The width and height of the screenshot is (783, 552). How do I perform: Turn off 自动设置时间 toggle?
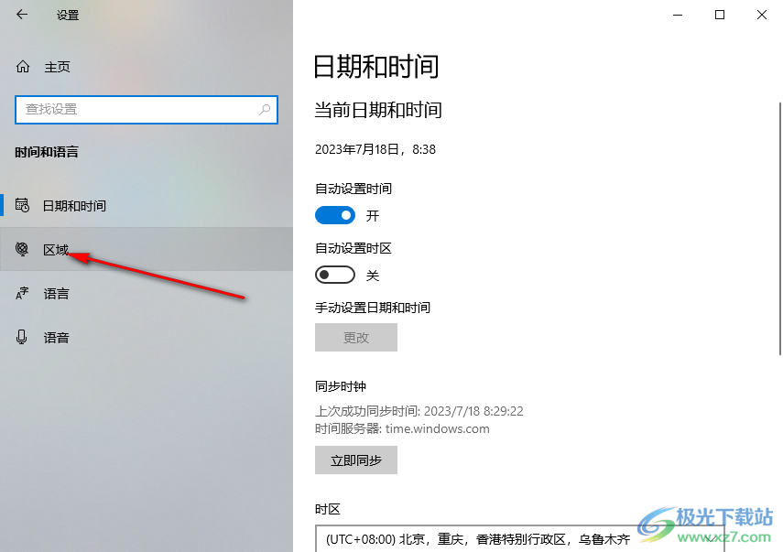point(335,216)
